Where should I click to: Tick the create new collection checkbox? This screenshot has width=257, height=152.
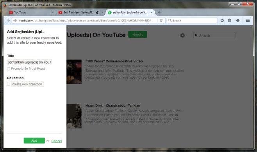tap(9, 84)
